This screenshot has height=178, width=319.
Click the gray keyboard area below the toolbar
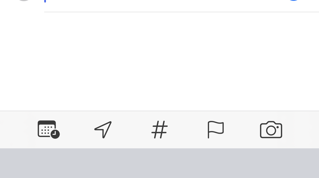(159, 163)
